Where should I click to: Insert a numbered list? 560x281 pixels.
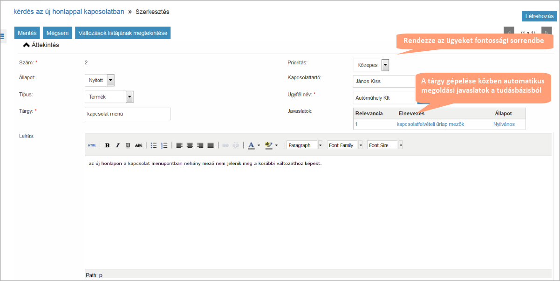[164, 145]
